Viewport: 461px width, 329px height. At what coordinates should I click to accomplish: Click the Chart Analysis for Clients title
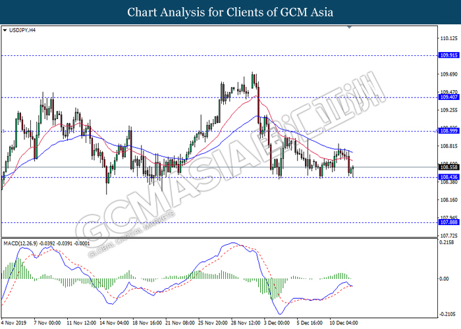pos(230,12)
